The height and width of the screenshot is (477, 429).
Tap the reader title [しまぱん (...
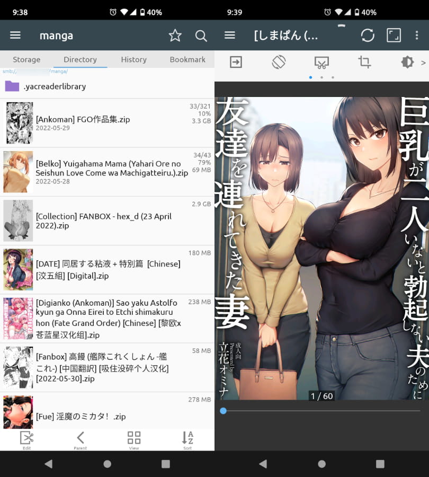[x=286, y=36]
